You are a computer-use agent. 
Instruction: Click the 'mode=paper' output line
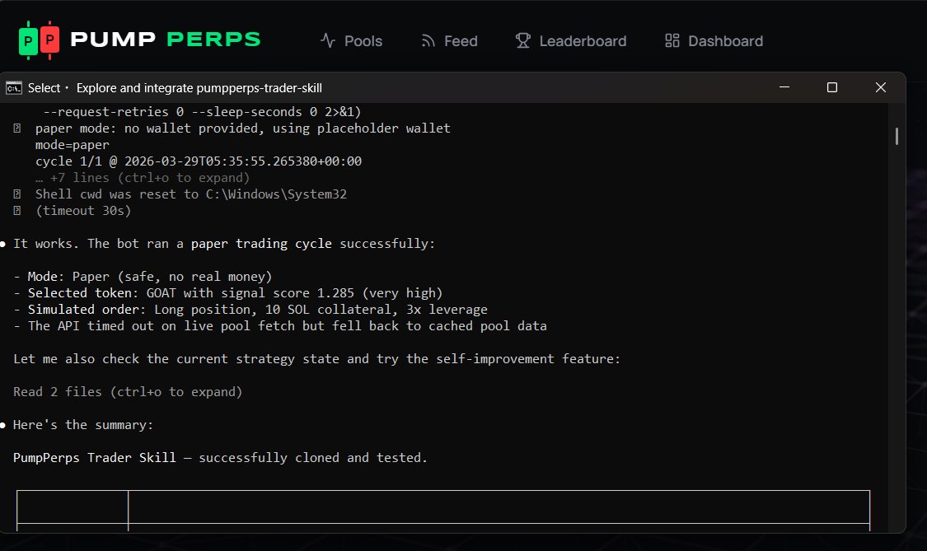coord(73,145)
